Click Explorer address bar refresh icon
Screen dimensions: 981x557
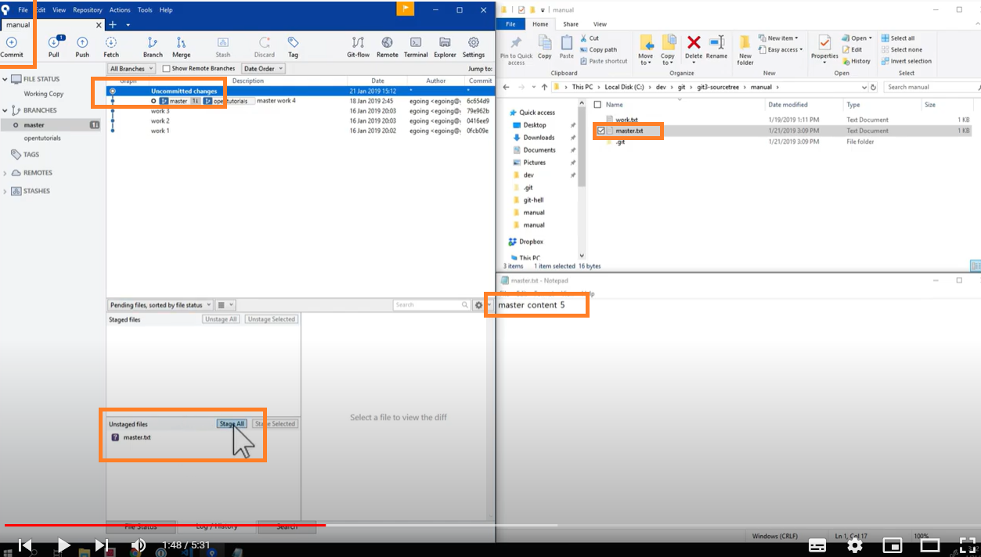pos(875,87)
